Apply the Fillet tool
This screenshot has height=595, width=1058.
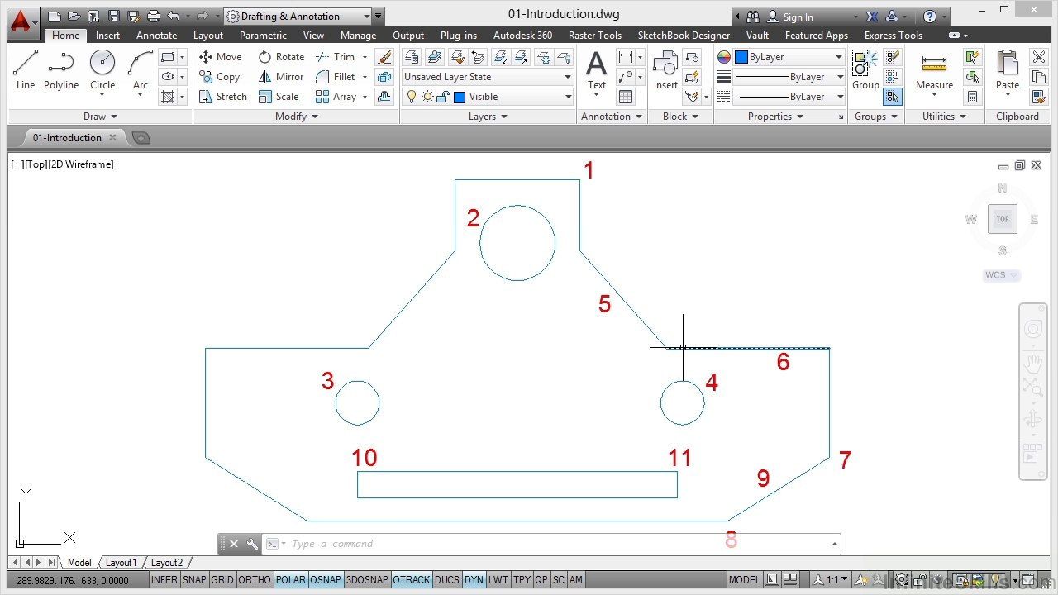[x=336, y=77]
